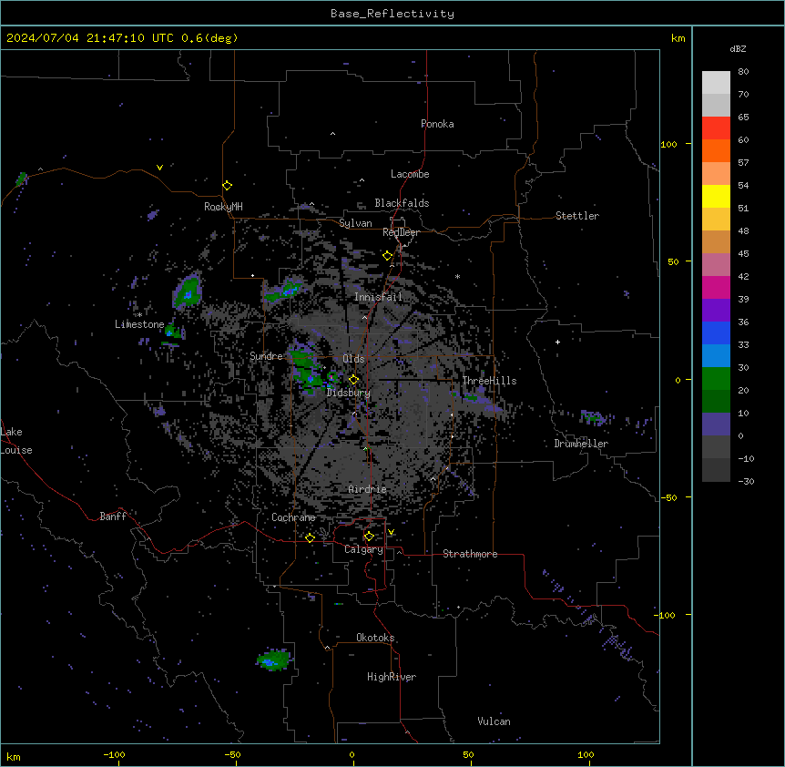785x767 pixels.
Task: Click the Olds city label
Action: tap(353, 359)
